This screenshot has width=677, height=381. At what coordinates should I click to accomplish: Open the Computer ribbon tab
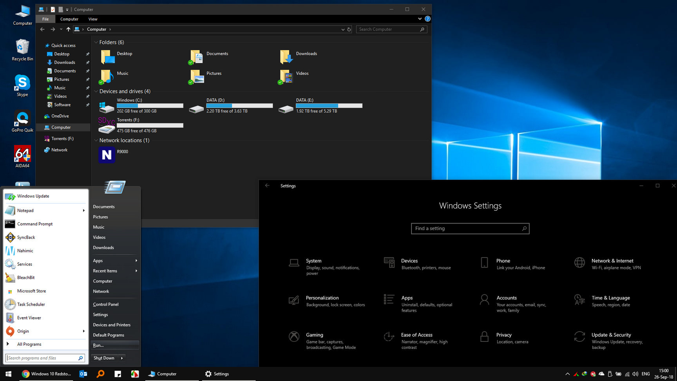(69, 19)
